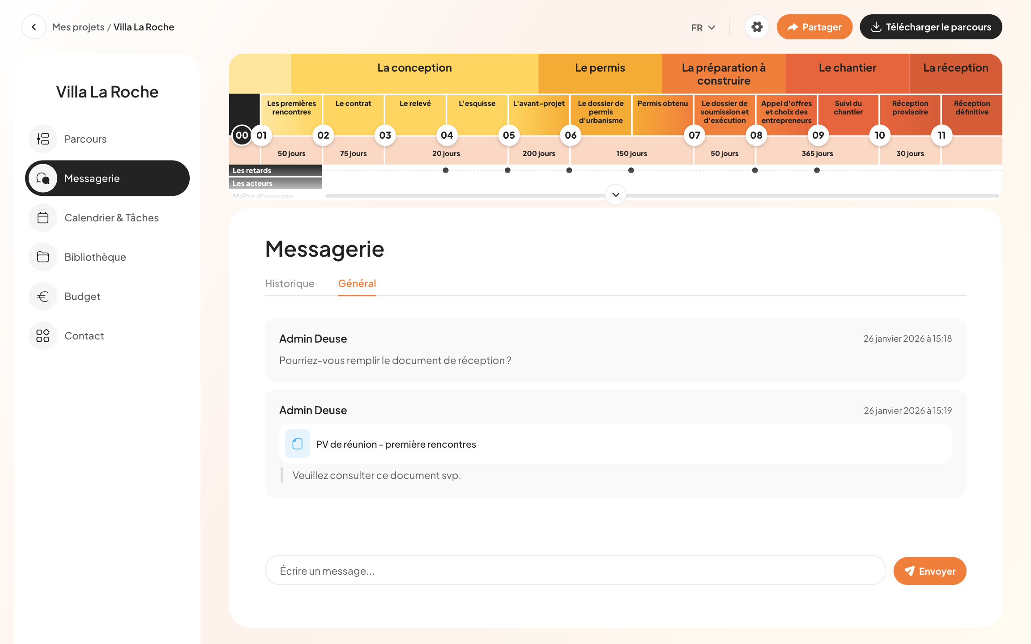Click the timeline horizontal scrollbar

click(447, 196)
